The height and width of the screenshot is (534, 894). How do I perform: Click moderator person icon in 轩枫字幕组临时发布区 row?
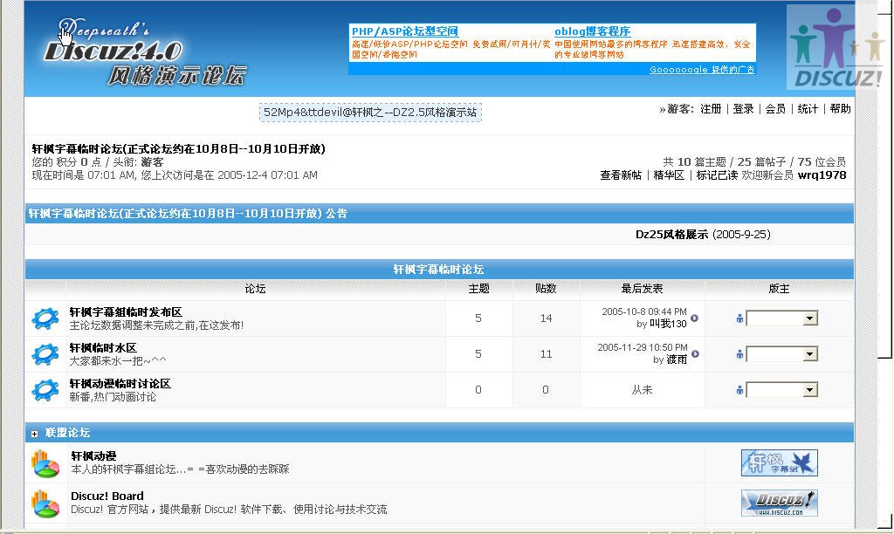(739, 318)
